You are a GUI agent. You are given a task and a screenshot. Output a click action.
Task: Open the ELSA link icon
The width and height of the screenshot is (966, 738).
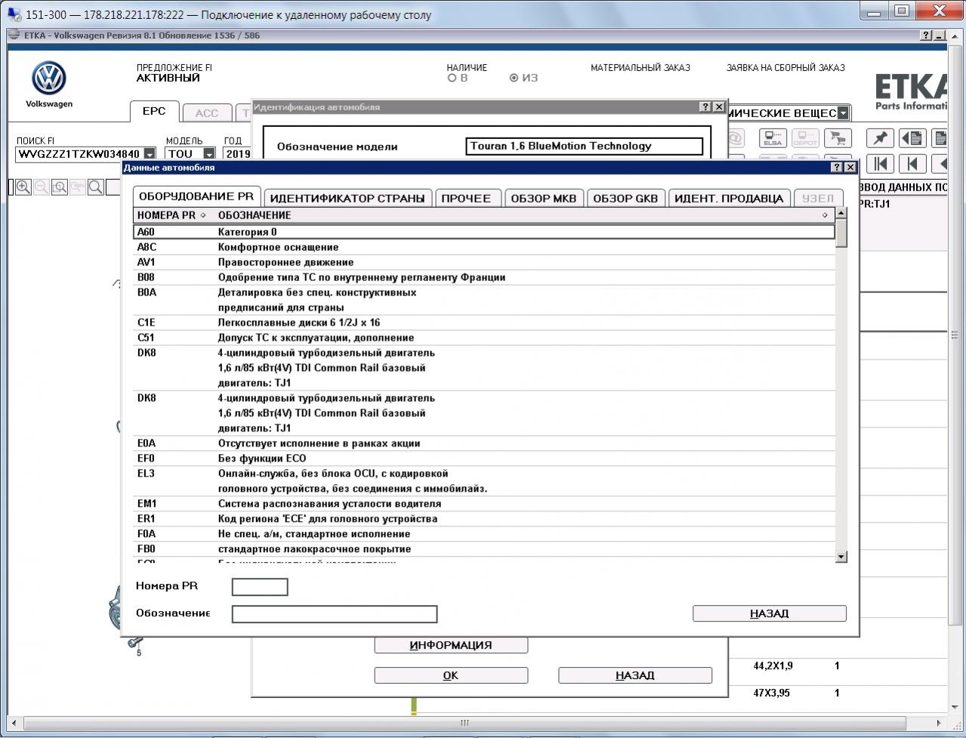(x=773, y=138)
